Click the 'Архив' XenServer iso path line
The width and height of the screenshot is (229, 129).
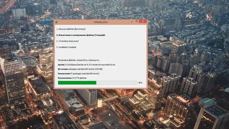[x=87, y=64]
